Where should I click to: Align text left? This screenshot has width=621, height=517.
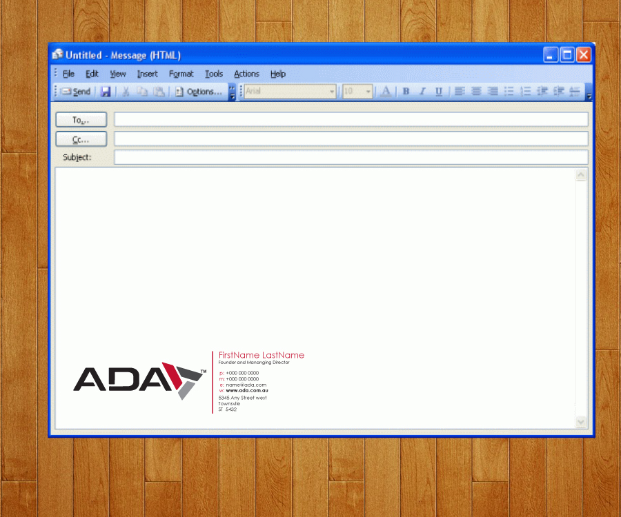460,92
